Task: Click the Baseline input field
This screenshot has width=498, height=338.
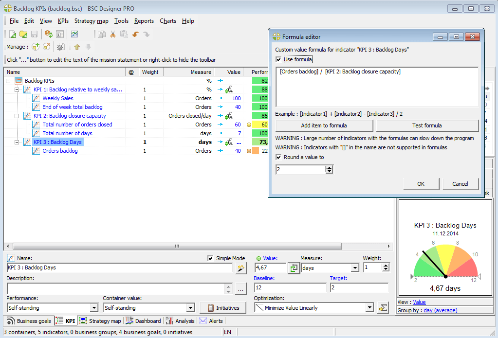Action: click(290, 288)
